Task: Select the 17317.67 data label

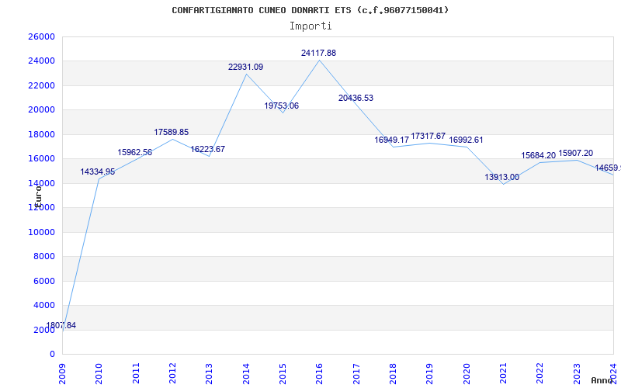Action: (x=428, y=137)
